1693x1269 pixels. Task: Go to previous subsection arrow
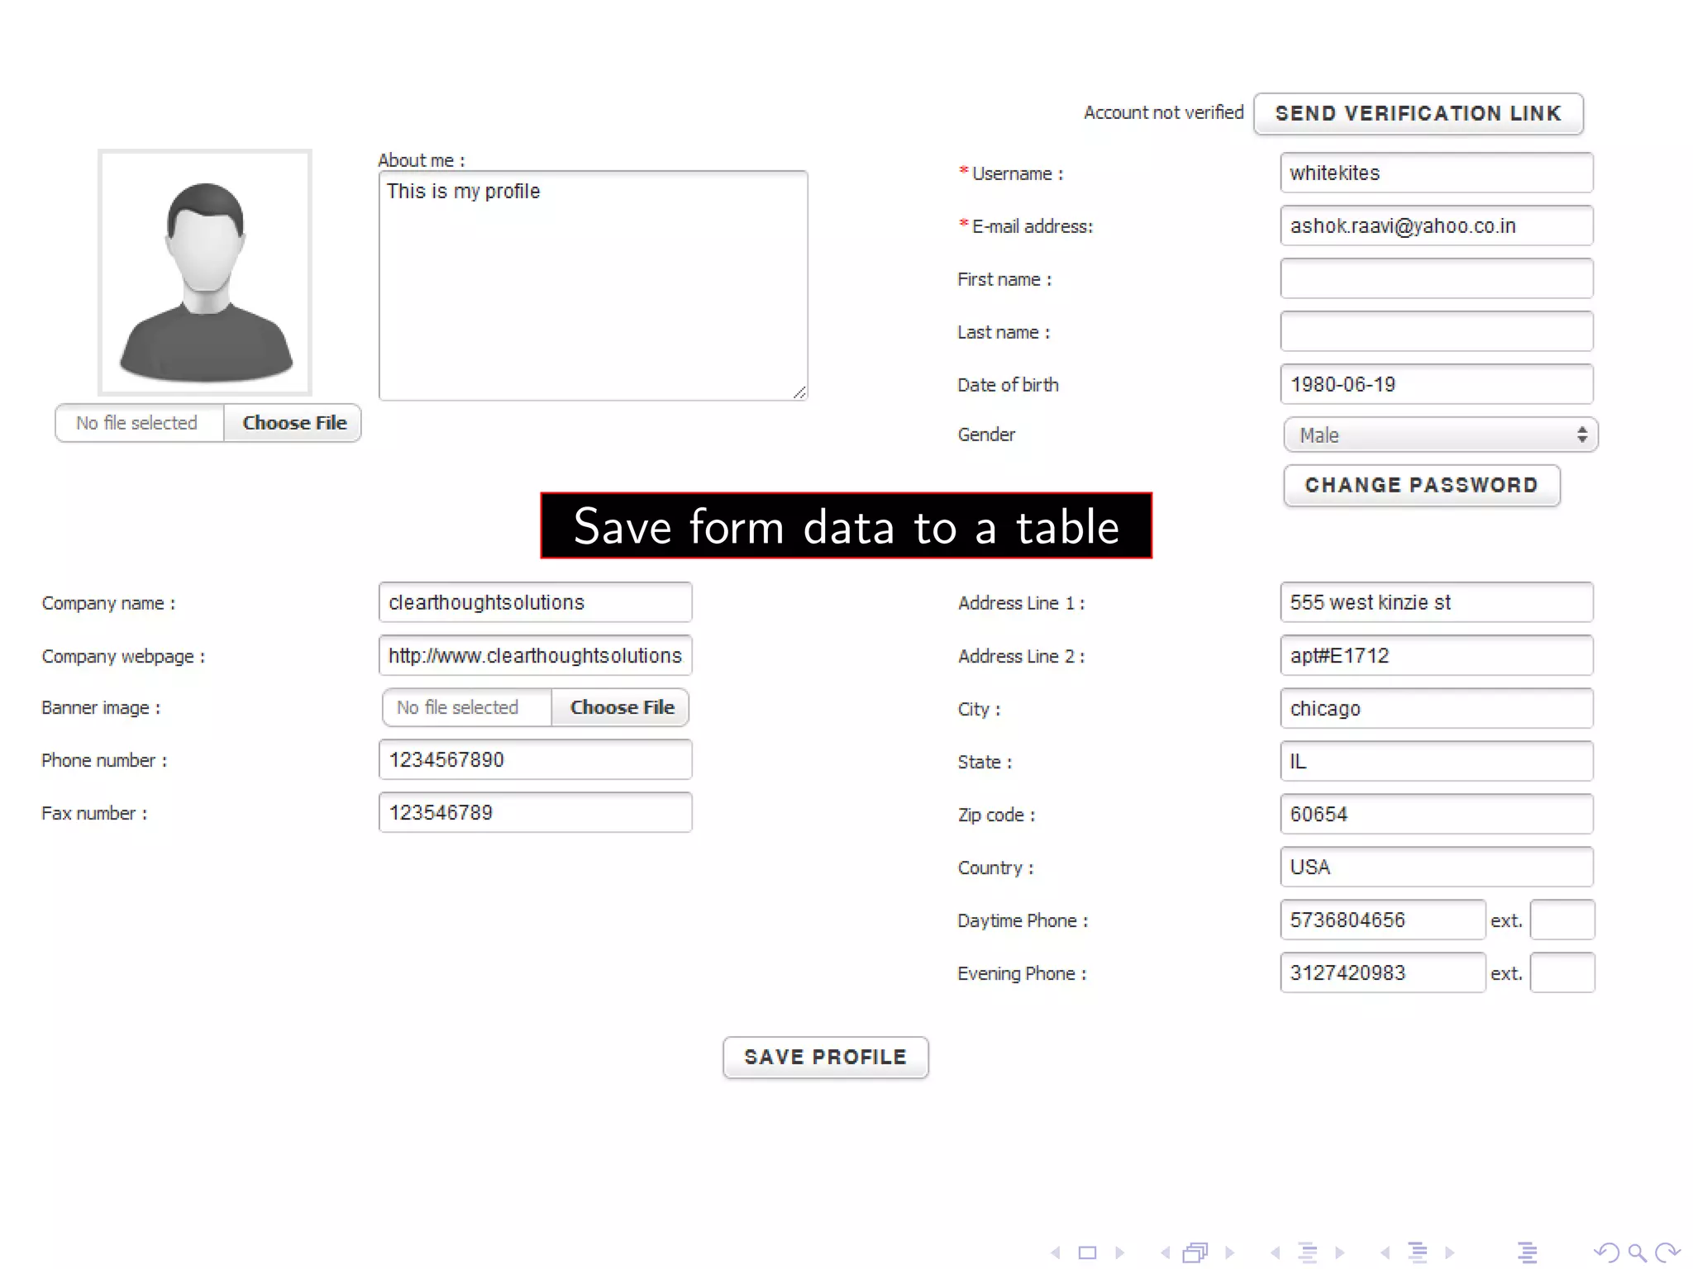pyautogui.click(x=1276, y=1252)
